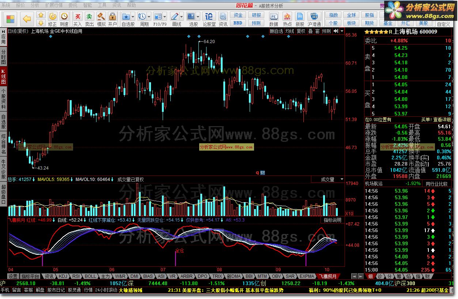The height and width of the screenshot is (299, 458).
Task: Select the 分时图 sidebar tab
Action: coord(3,57)
